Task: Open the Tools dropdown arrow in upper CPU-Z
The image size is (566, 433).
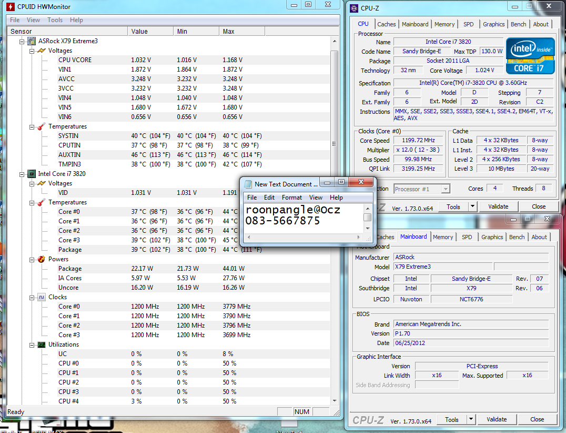Action: pos(472,206)
